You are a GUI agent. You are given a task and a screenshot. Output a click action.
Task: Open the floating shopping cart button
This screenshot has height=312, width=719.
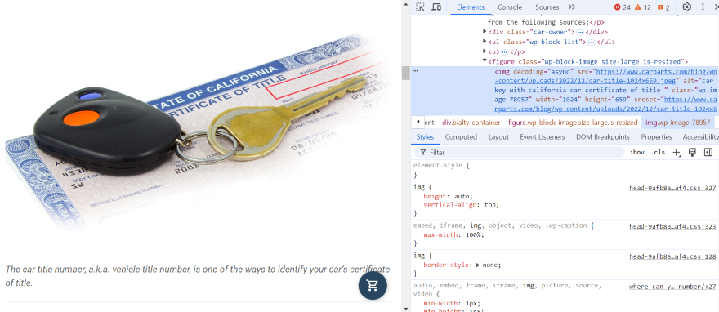(x=373, y=285)
